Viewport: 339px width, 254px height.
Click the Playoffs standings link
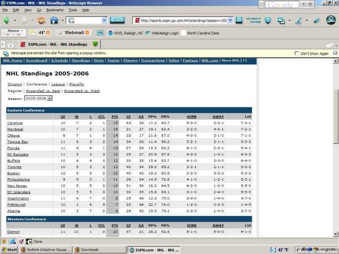click(x=76, y=84)
